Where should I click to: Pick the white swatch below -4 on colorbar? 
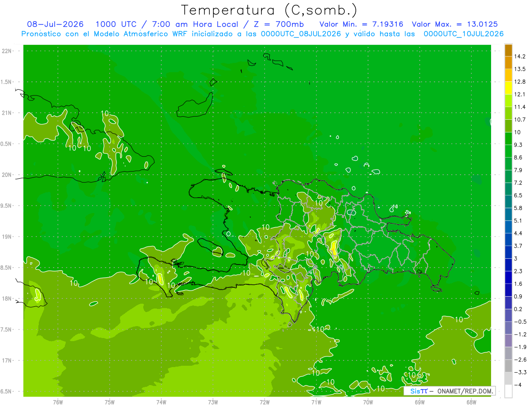(508, 391)
